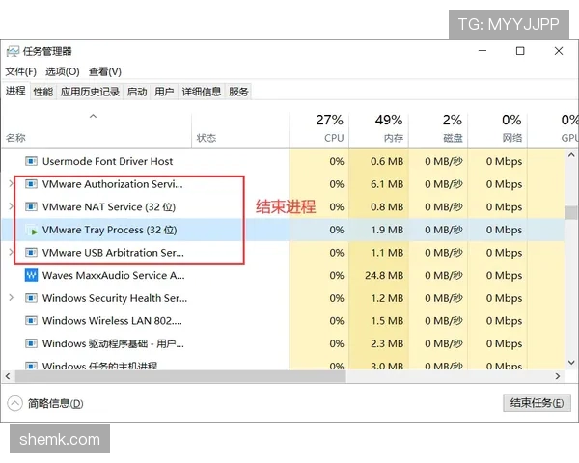Switch to the 服务 tab
The height and width of the screenshot is (463, 579).
click(x=238, y=92)
